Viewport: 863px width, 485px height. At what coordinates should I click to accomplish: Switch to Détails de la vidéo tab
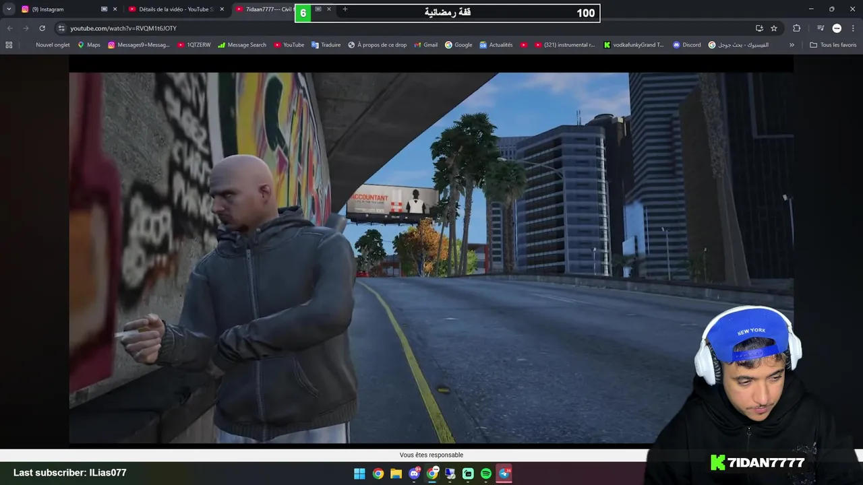(x=176, y=9)
